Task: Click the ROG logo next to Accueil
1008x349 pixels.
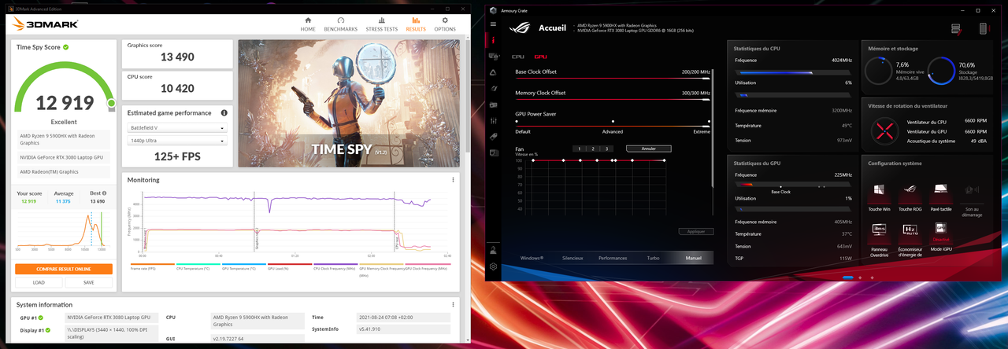Action: click(x=520, y=28)
